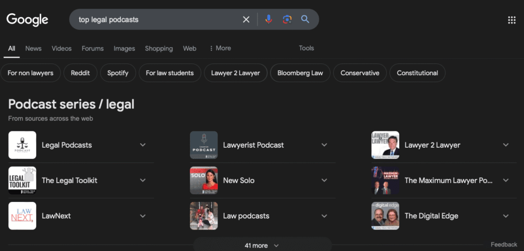This screenshot has height=251, width=524.
Task: Expand the Legal Podcasts entry chevron
Action: (x=143, y=145)
